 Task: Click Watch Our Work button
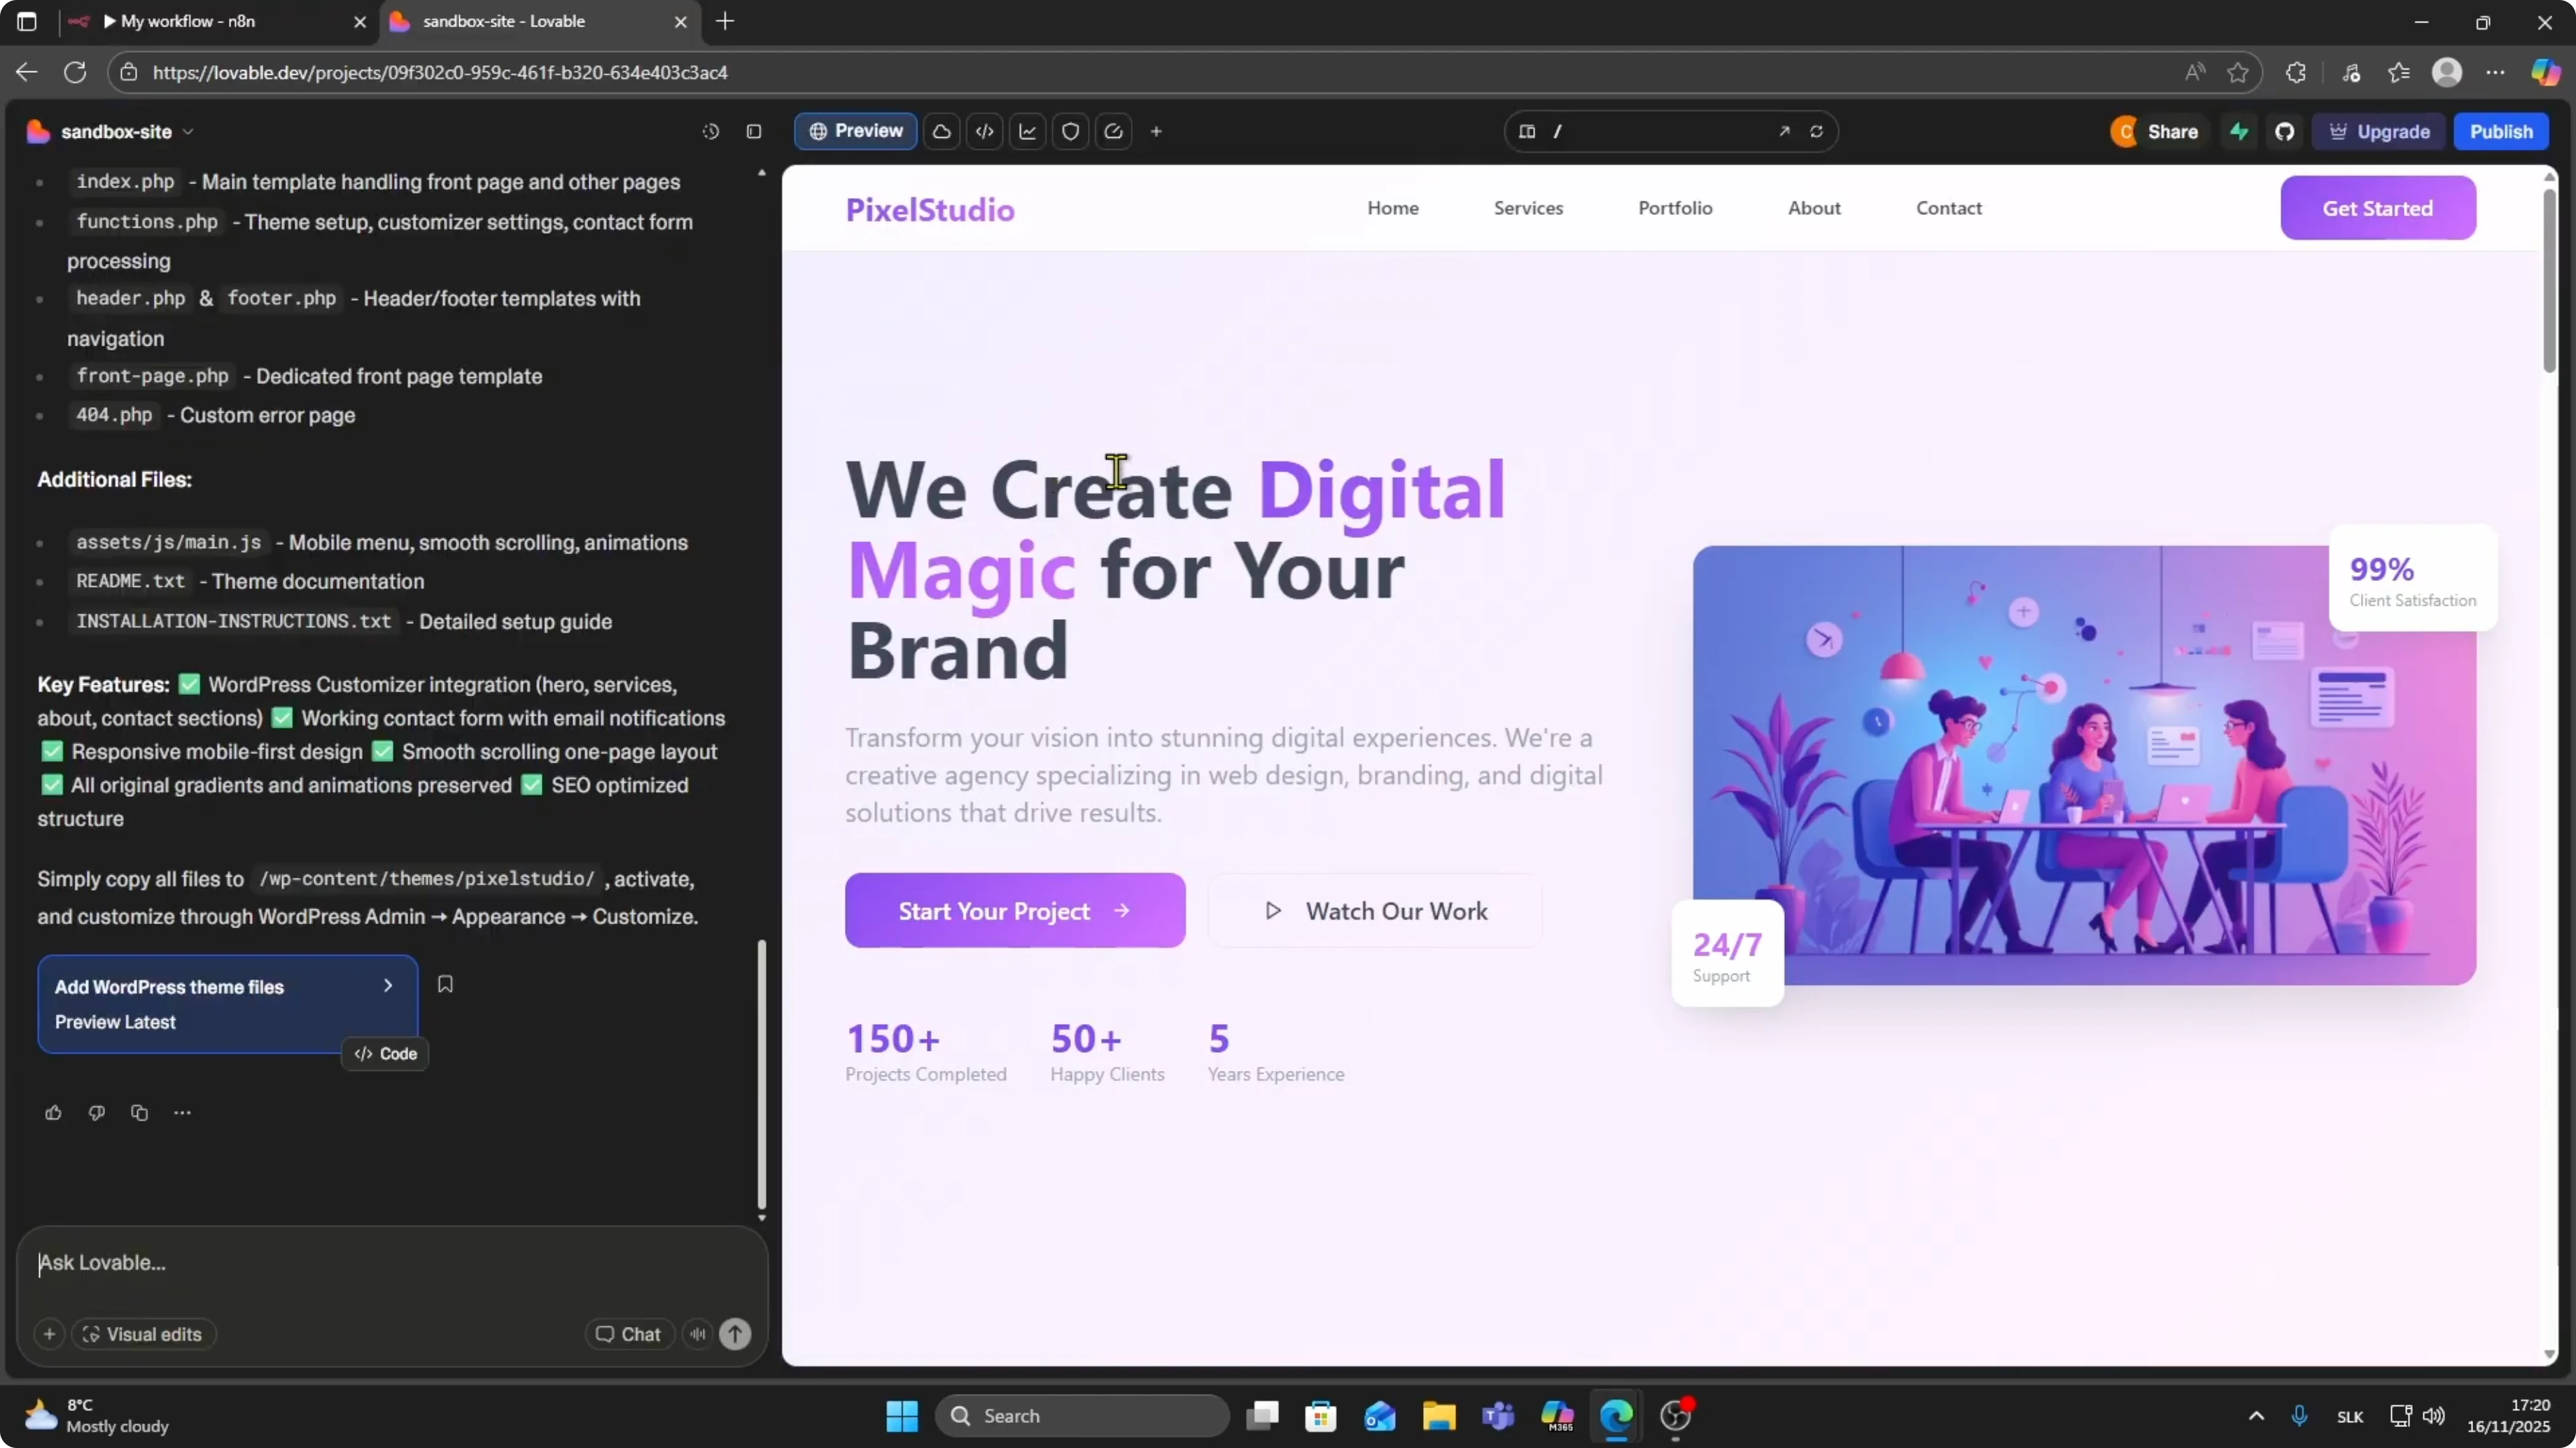pyautogui.click(x=1375, y=910)
